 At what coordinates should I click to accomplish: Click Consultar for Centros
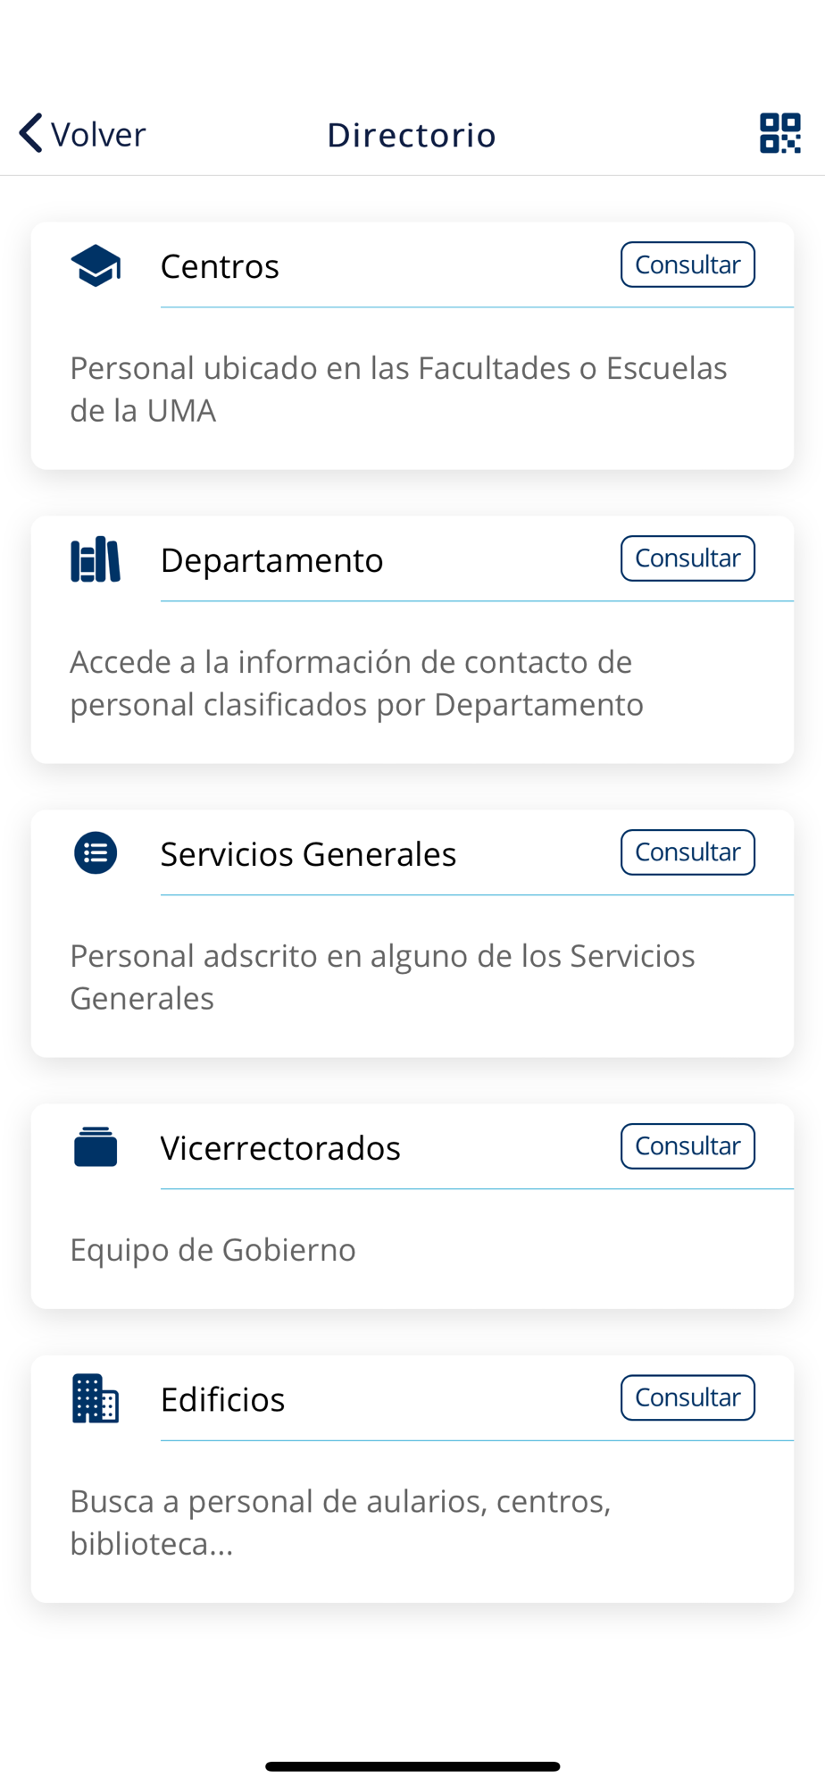[x=687, y=264]
